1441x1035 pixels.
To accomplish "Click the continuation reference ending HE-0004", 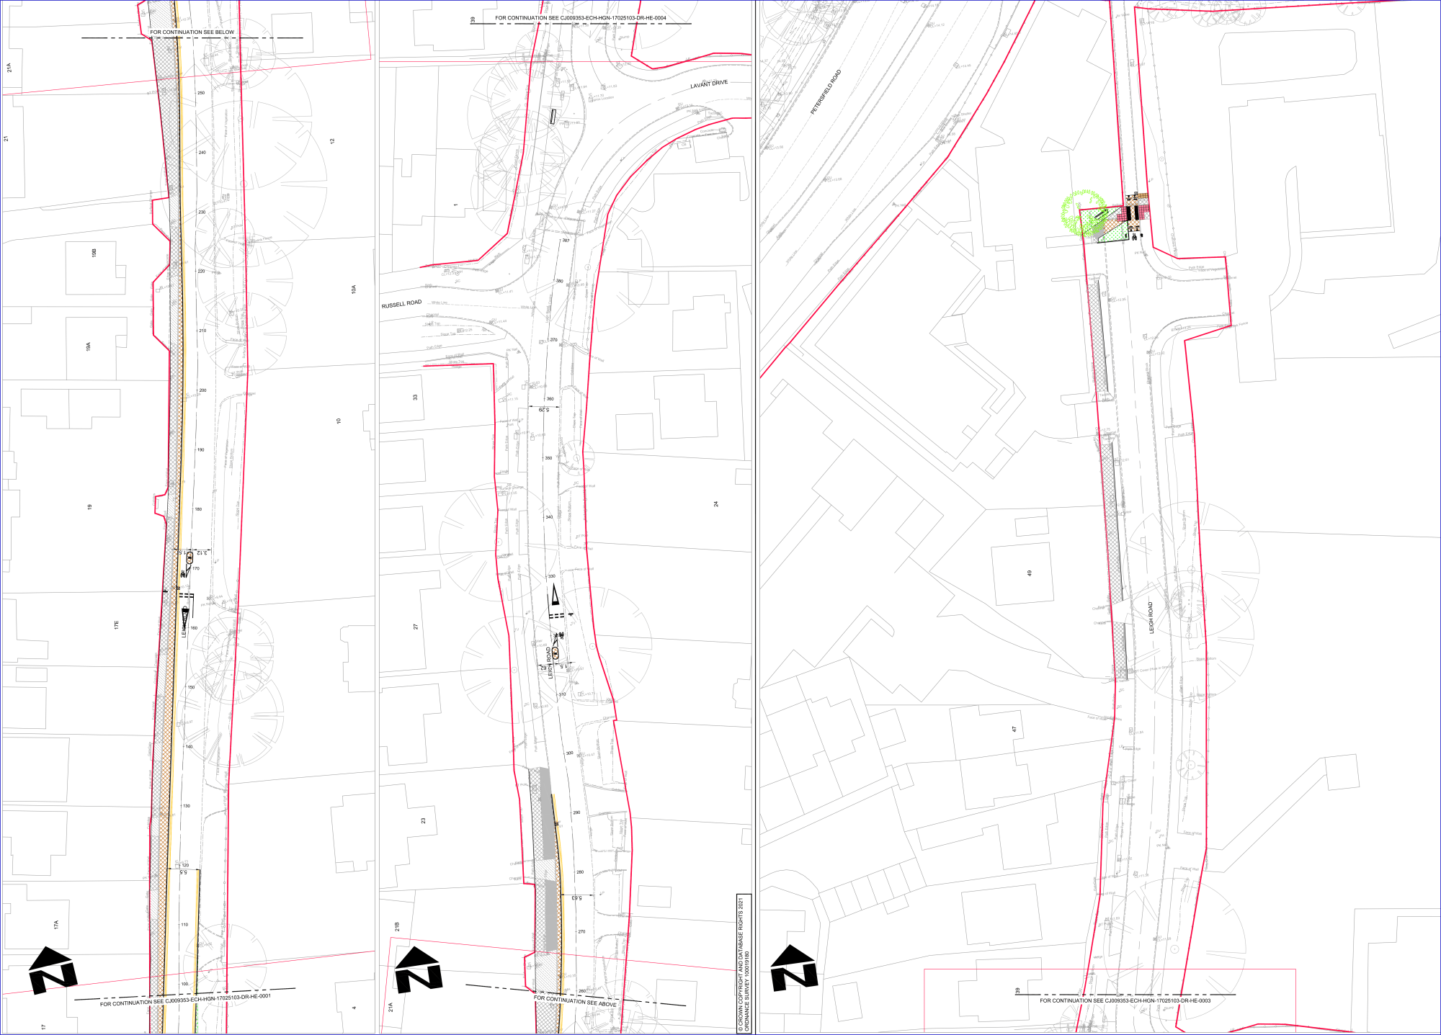I will [580, 18].
